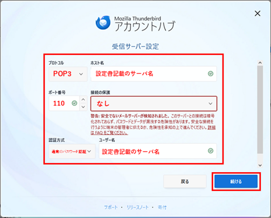Click the green checkmark beside port 110
Viewport: 271px width, 218px height.
coord(74,103)
